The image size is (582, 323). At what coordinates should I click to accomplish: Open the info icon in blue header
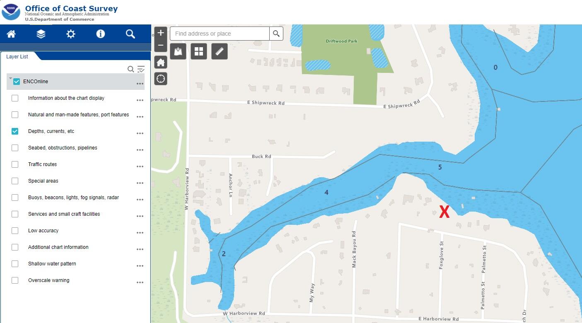101,34
